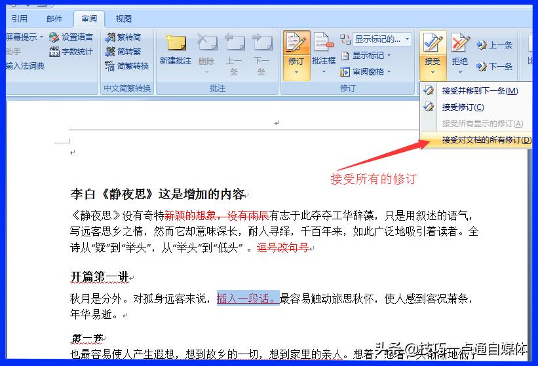Click the 批注框 balloons icon
This screenshot has height=366, width=538.
323,43
